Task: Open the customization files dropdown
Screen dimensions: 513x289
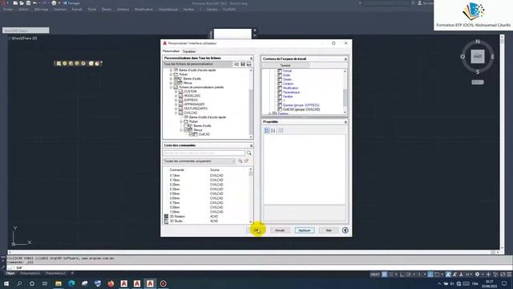Action: point(198,64)
